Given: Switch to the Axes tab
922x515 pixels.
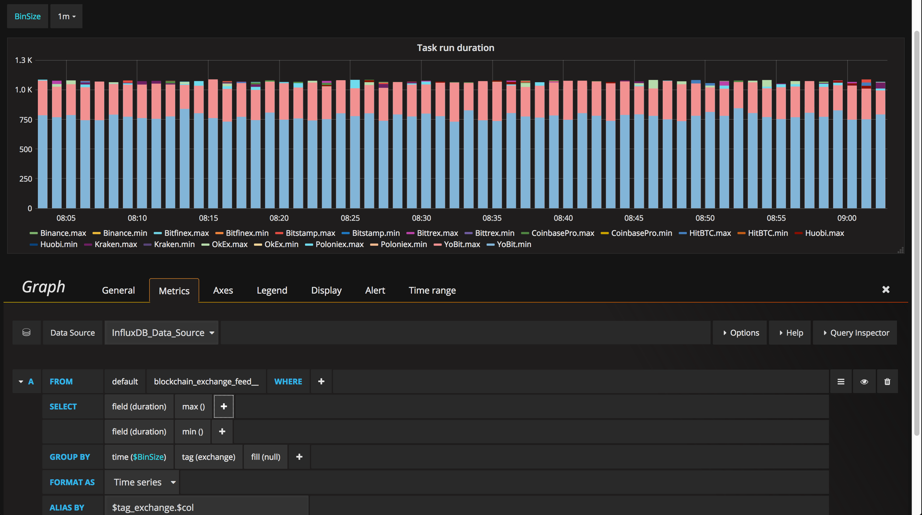Looking at the screenshot, I should 223,290.
